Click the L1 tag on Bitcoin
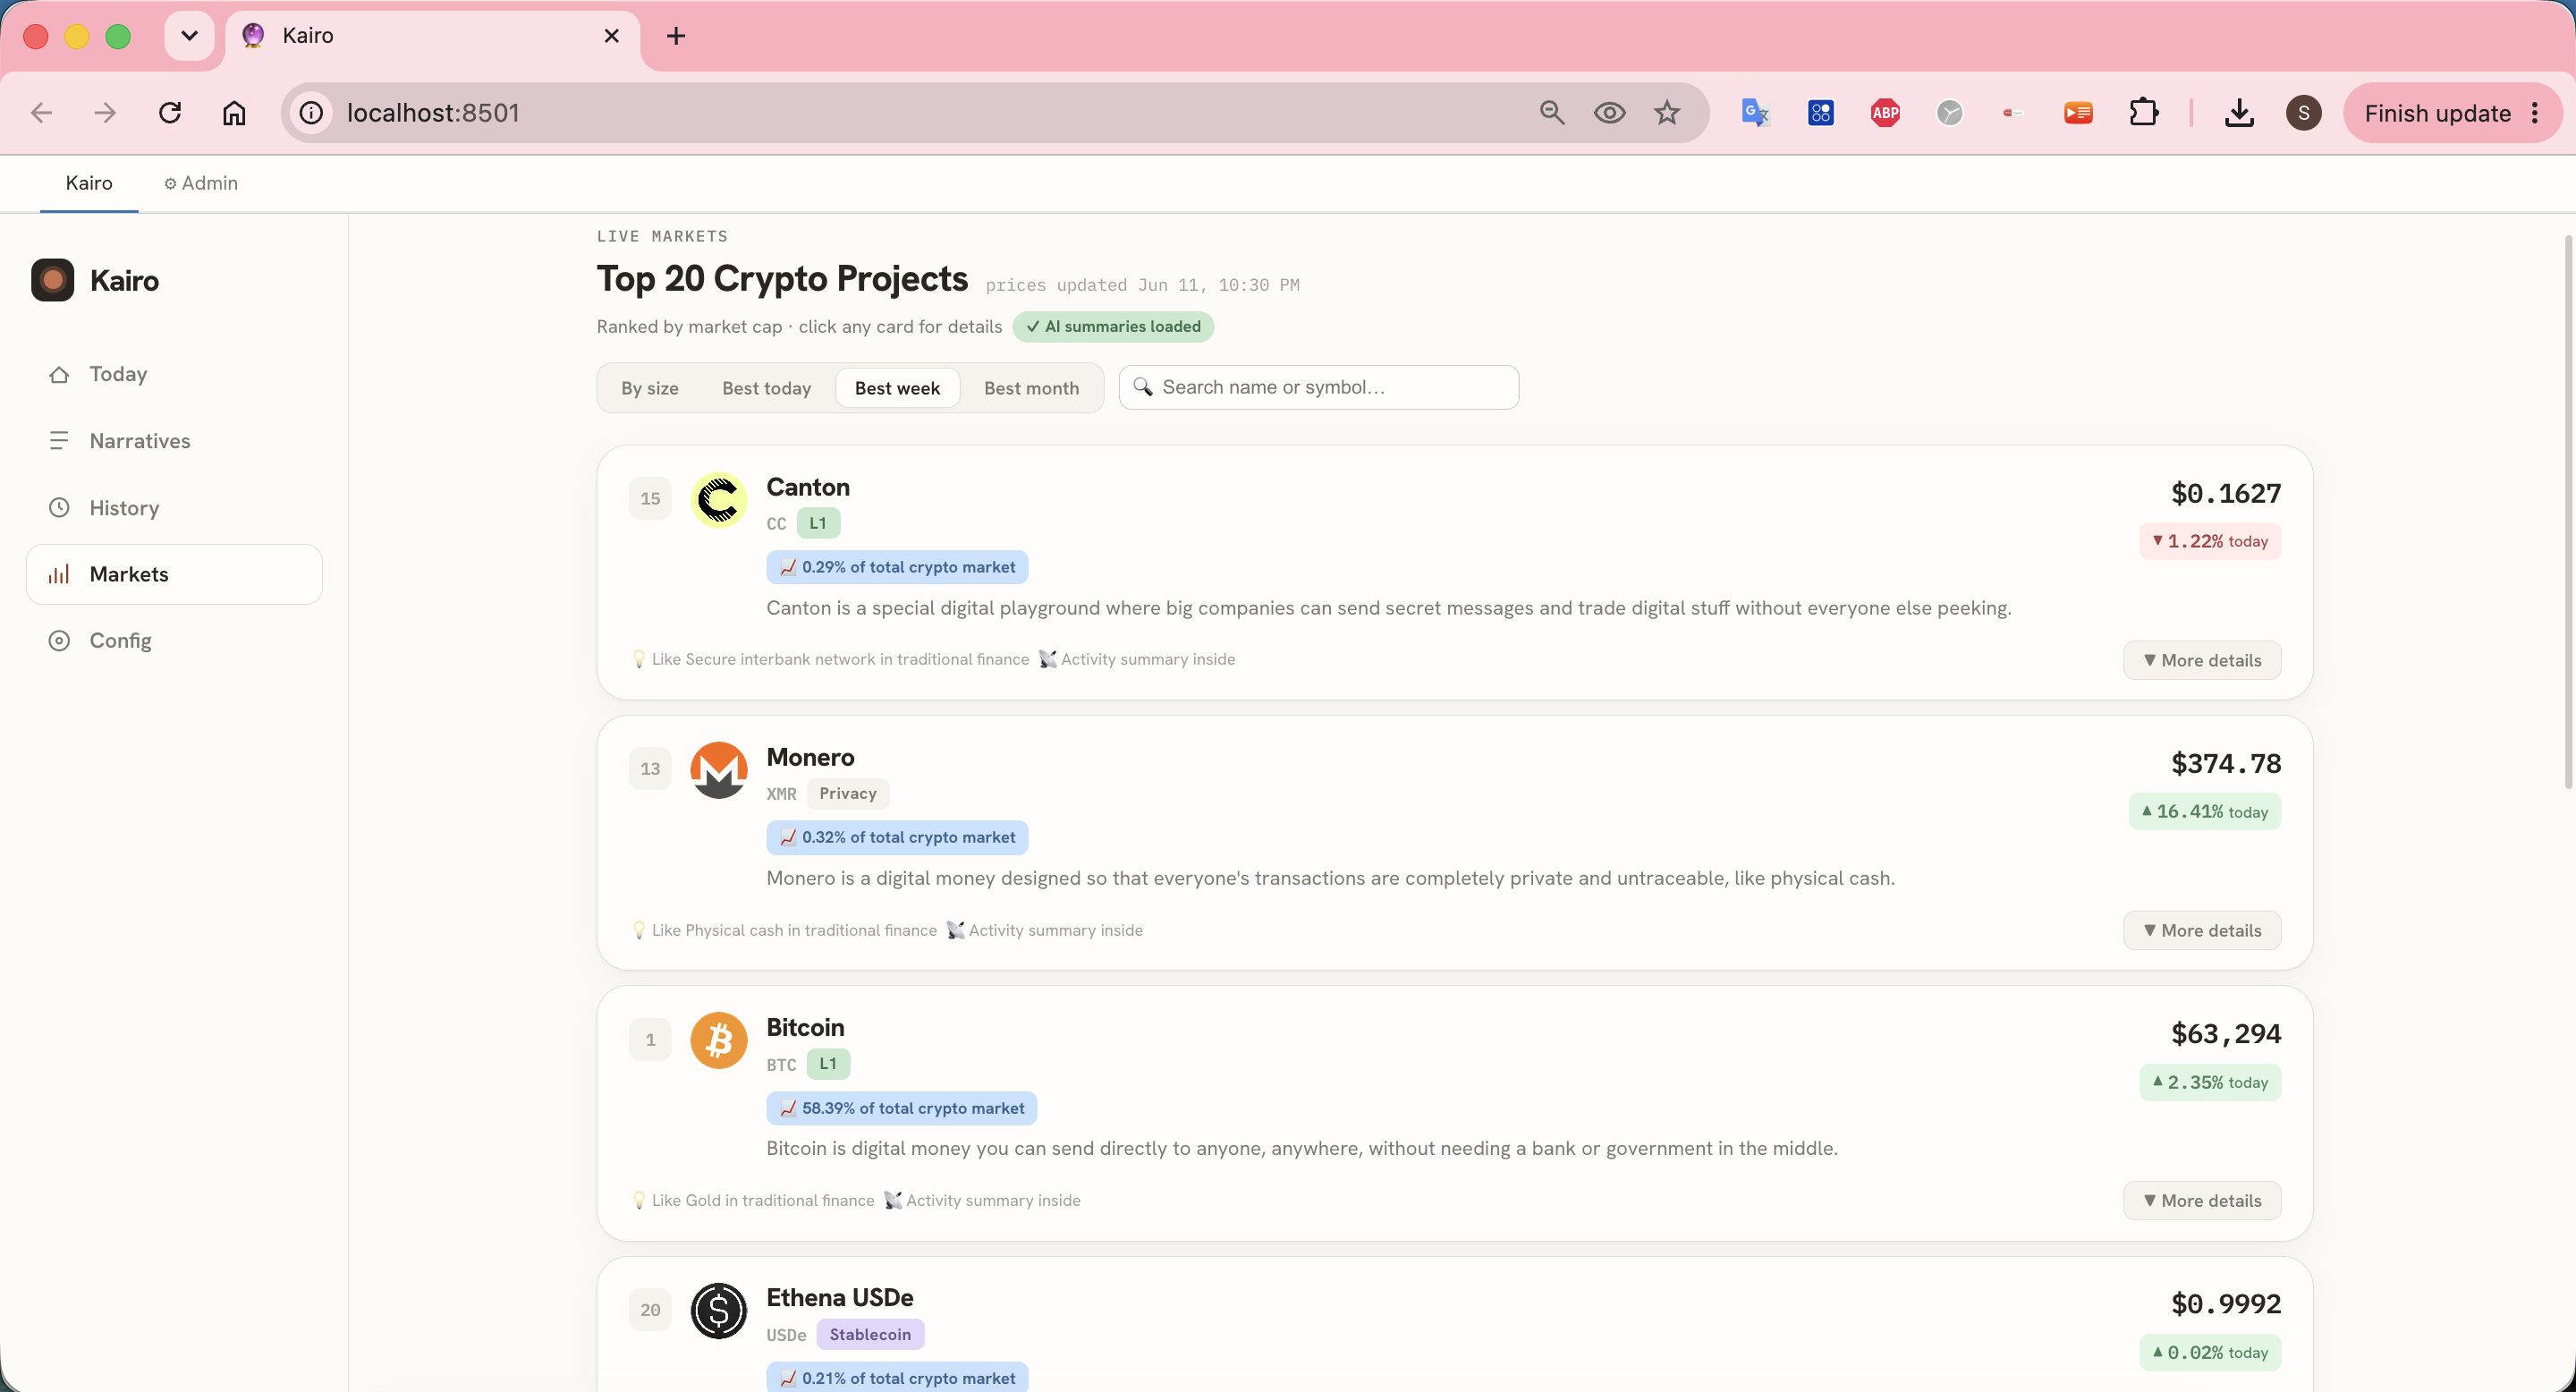The width and height of the screenshot is (2576, 1392). pos(828,1064)
